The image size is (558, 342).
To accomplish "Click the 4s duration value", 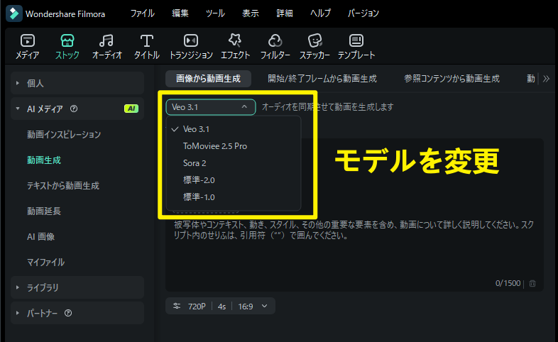I will point(221,307).
